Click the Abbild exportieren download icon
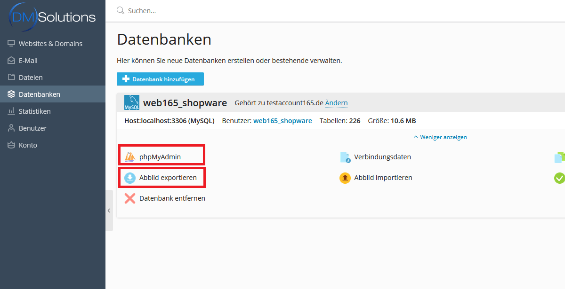 (130, 178)
